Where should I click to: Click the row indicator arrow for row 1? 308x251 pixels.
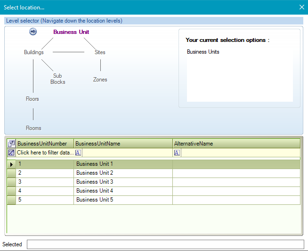coord(11,164)
